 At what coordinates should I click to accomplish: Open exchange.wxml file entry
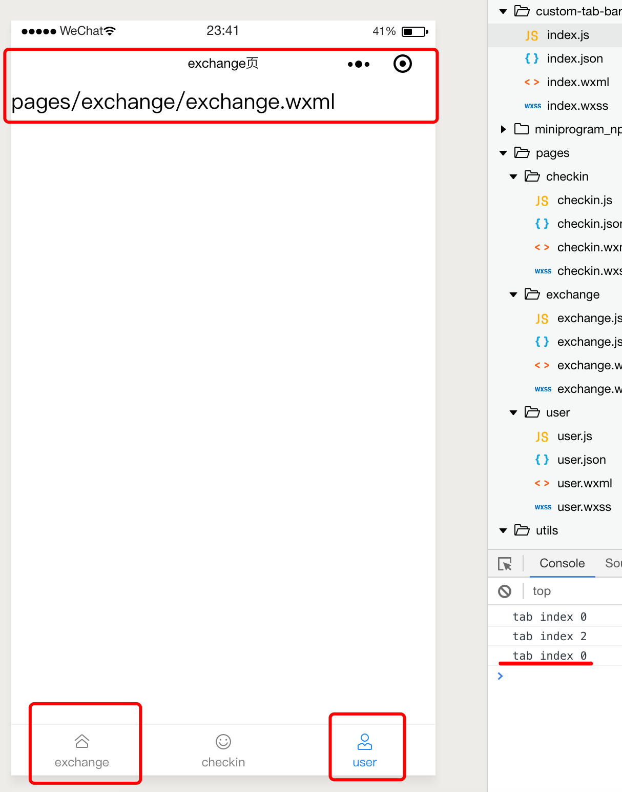pyautogui.click(x=588, y=365)
